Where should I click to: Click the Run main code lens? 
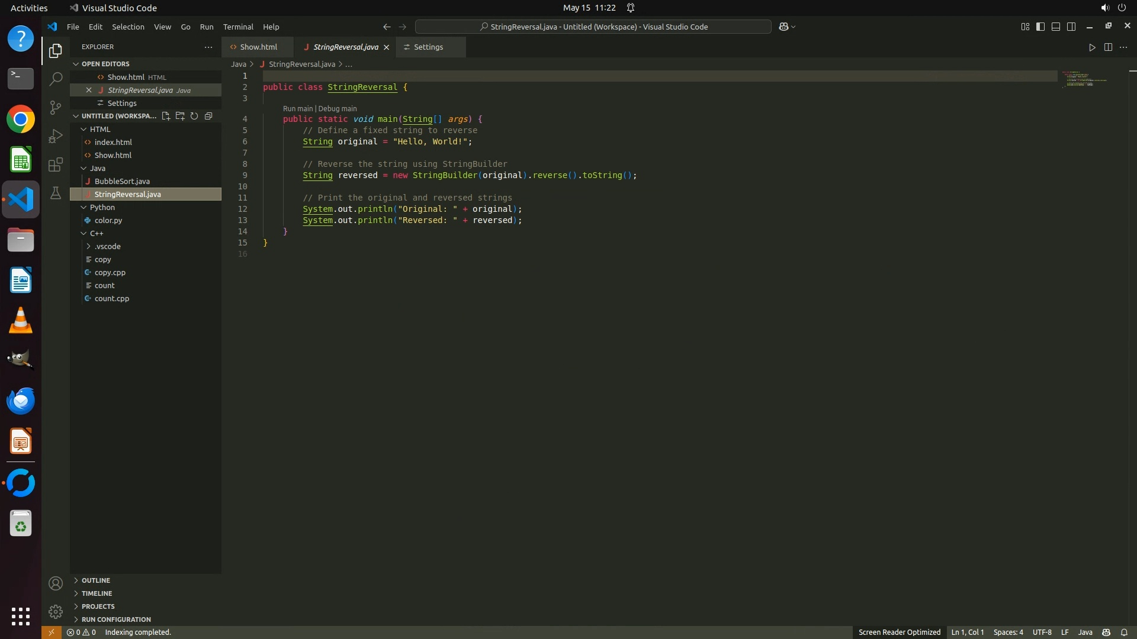(x=297, y=109)
